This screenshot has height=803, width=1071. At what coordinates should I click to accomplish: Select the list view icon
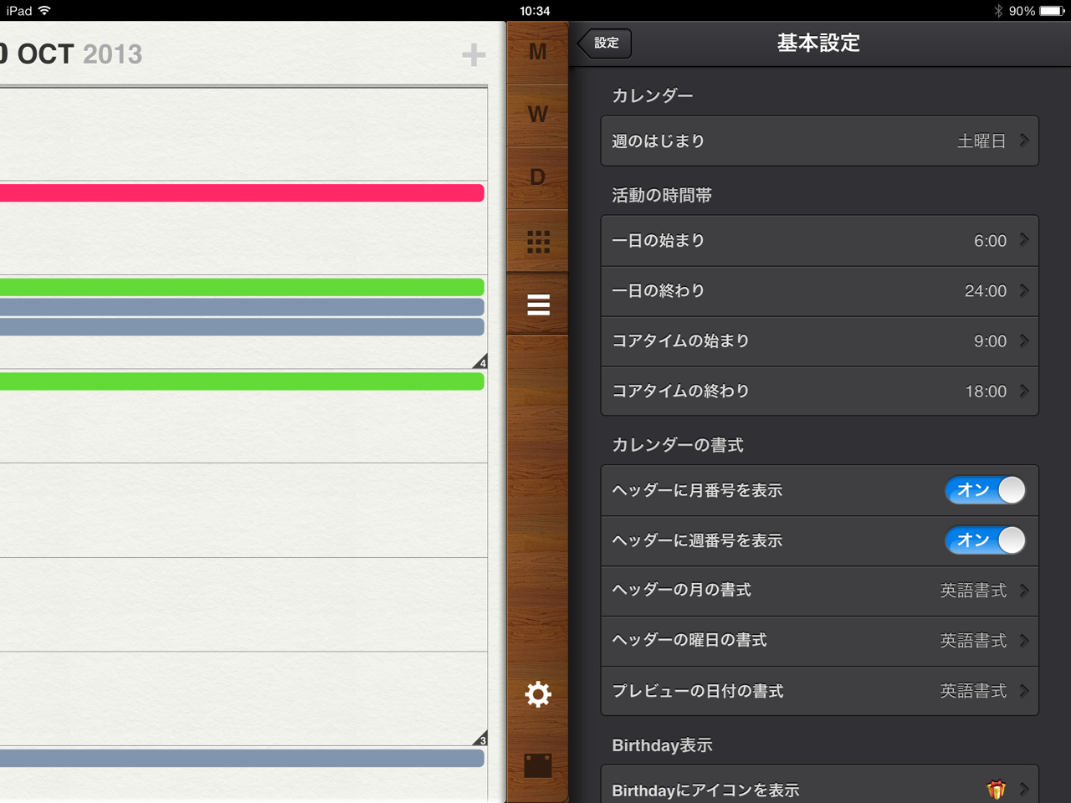tap(538, 305)
